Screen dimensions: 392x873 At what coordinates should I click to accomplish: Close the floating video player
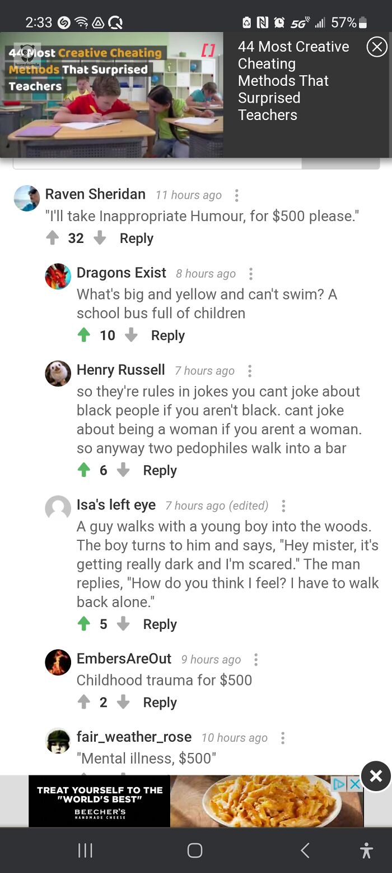[376, 47]
